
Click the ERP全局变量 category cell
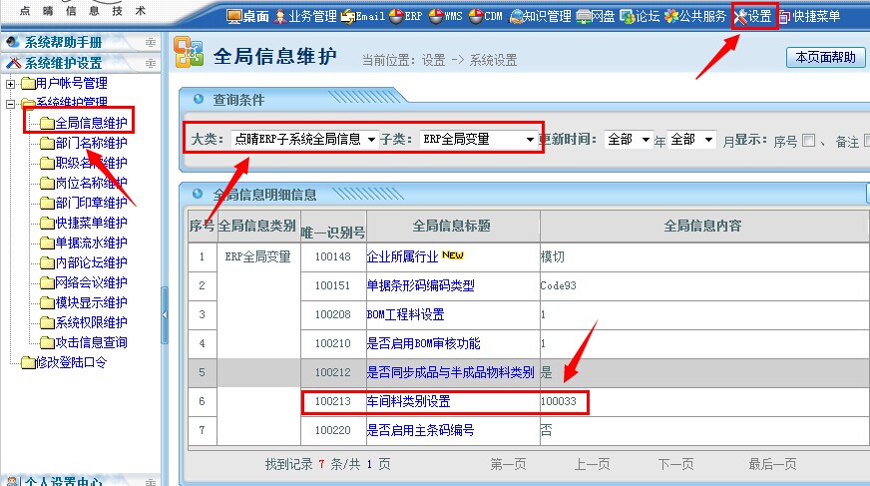pos(258,256)
